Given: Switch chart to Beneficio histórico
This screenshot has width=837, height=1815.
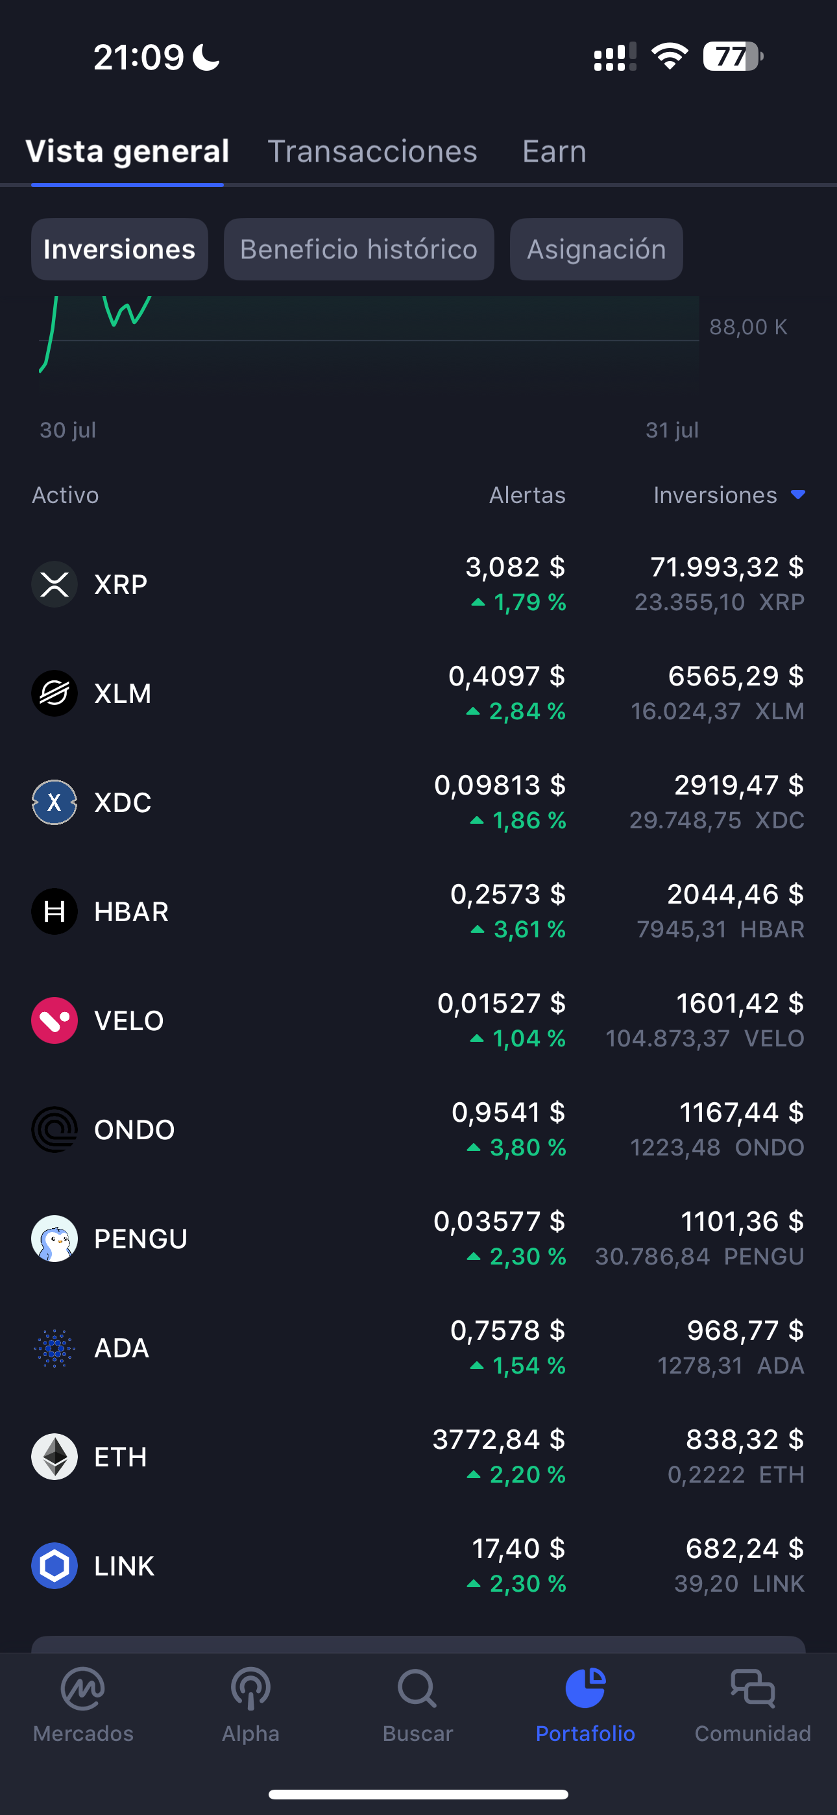Looking at the screenshot, I should pos(359,249).
